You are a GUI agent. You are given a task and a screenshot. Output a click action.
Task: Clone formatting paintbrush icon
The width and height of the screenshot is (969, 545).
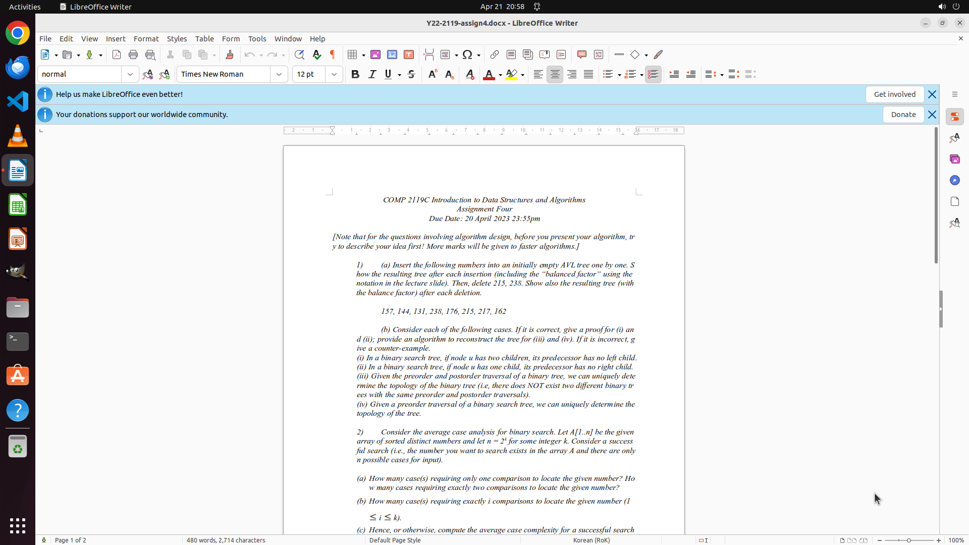click(x=230, y=55)
